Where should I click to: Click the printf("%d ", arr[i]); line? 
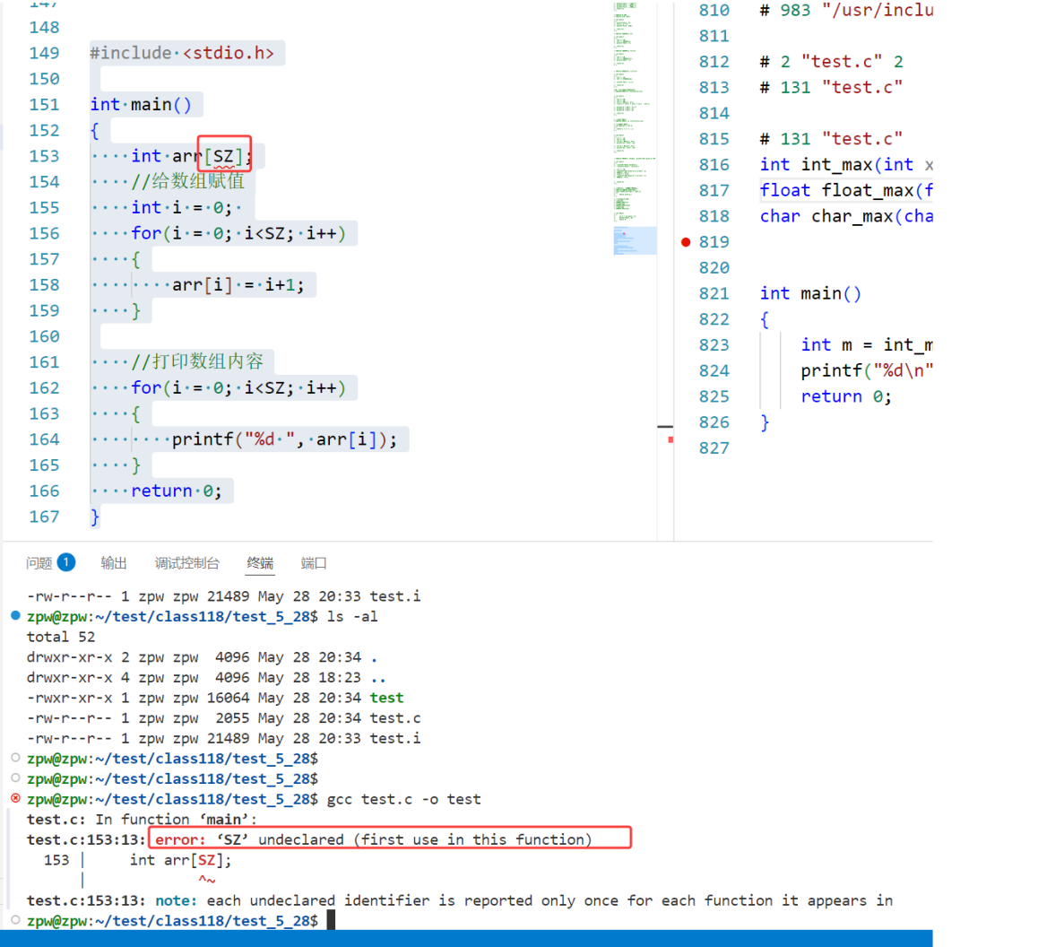(285, 439)
